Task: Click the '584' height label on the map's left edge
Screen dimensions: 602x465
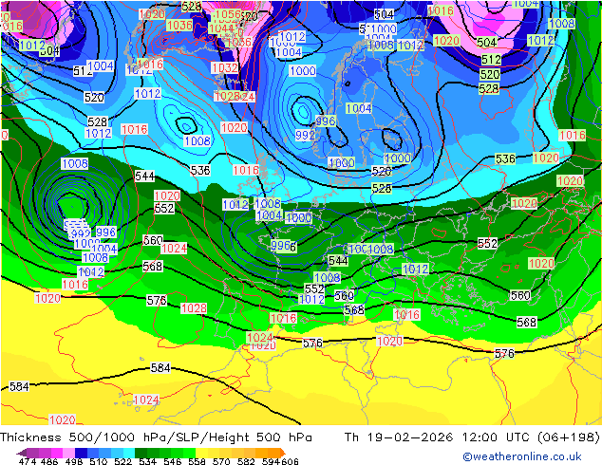Action: [x=19, y=386]
